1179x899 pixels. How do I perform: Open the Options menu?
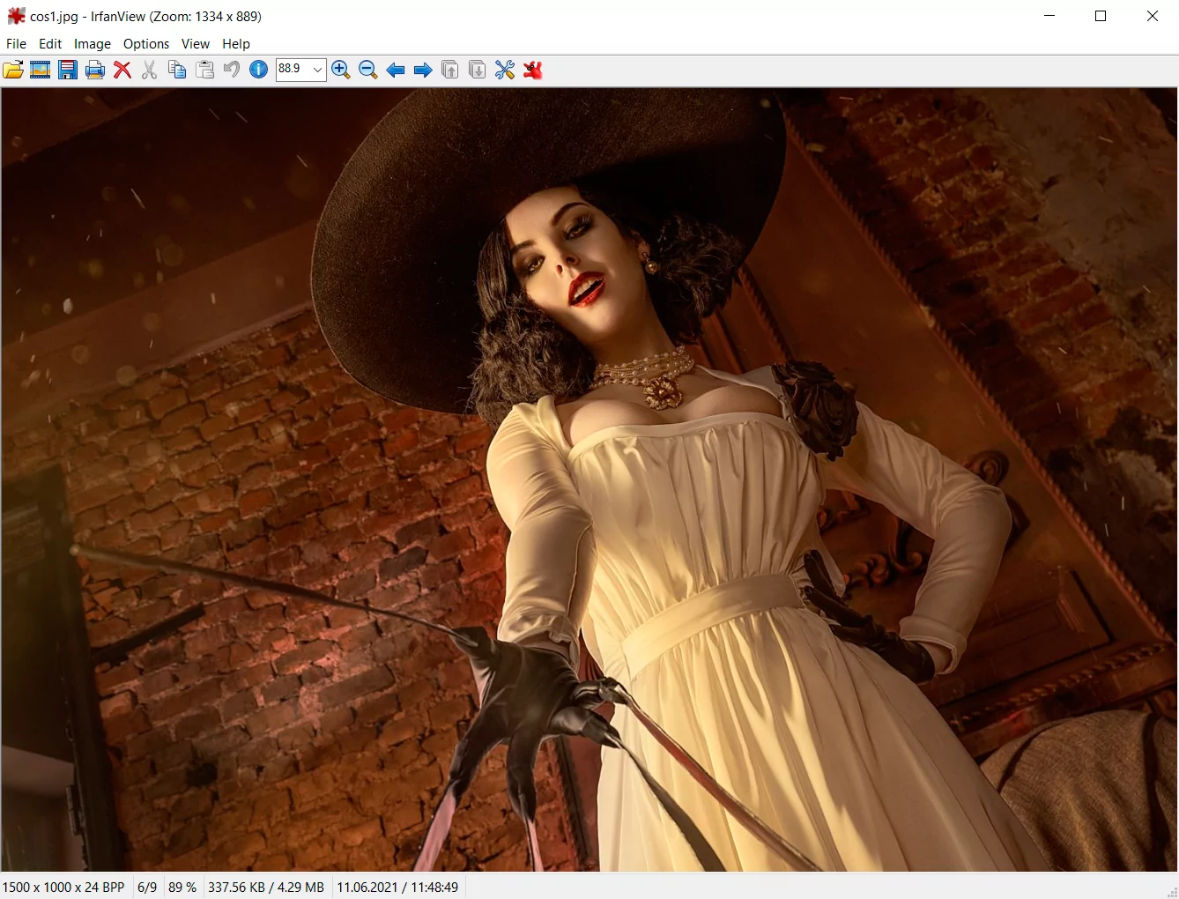pyautogui.click(x=146, y=44)
